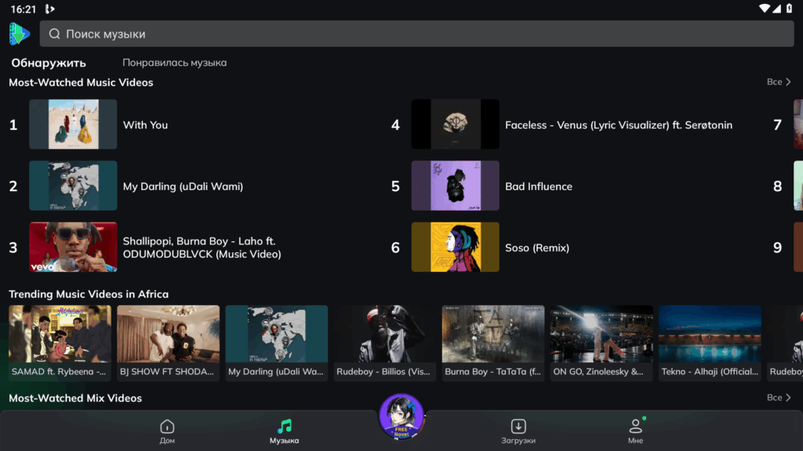Tap Trending Music Videos in Africa heading
The width and height of the screenshot is (803, 451).
coord(89,294)
